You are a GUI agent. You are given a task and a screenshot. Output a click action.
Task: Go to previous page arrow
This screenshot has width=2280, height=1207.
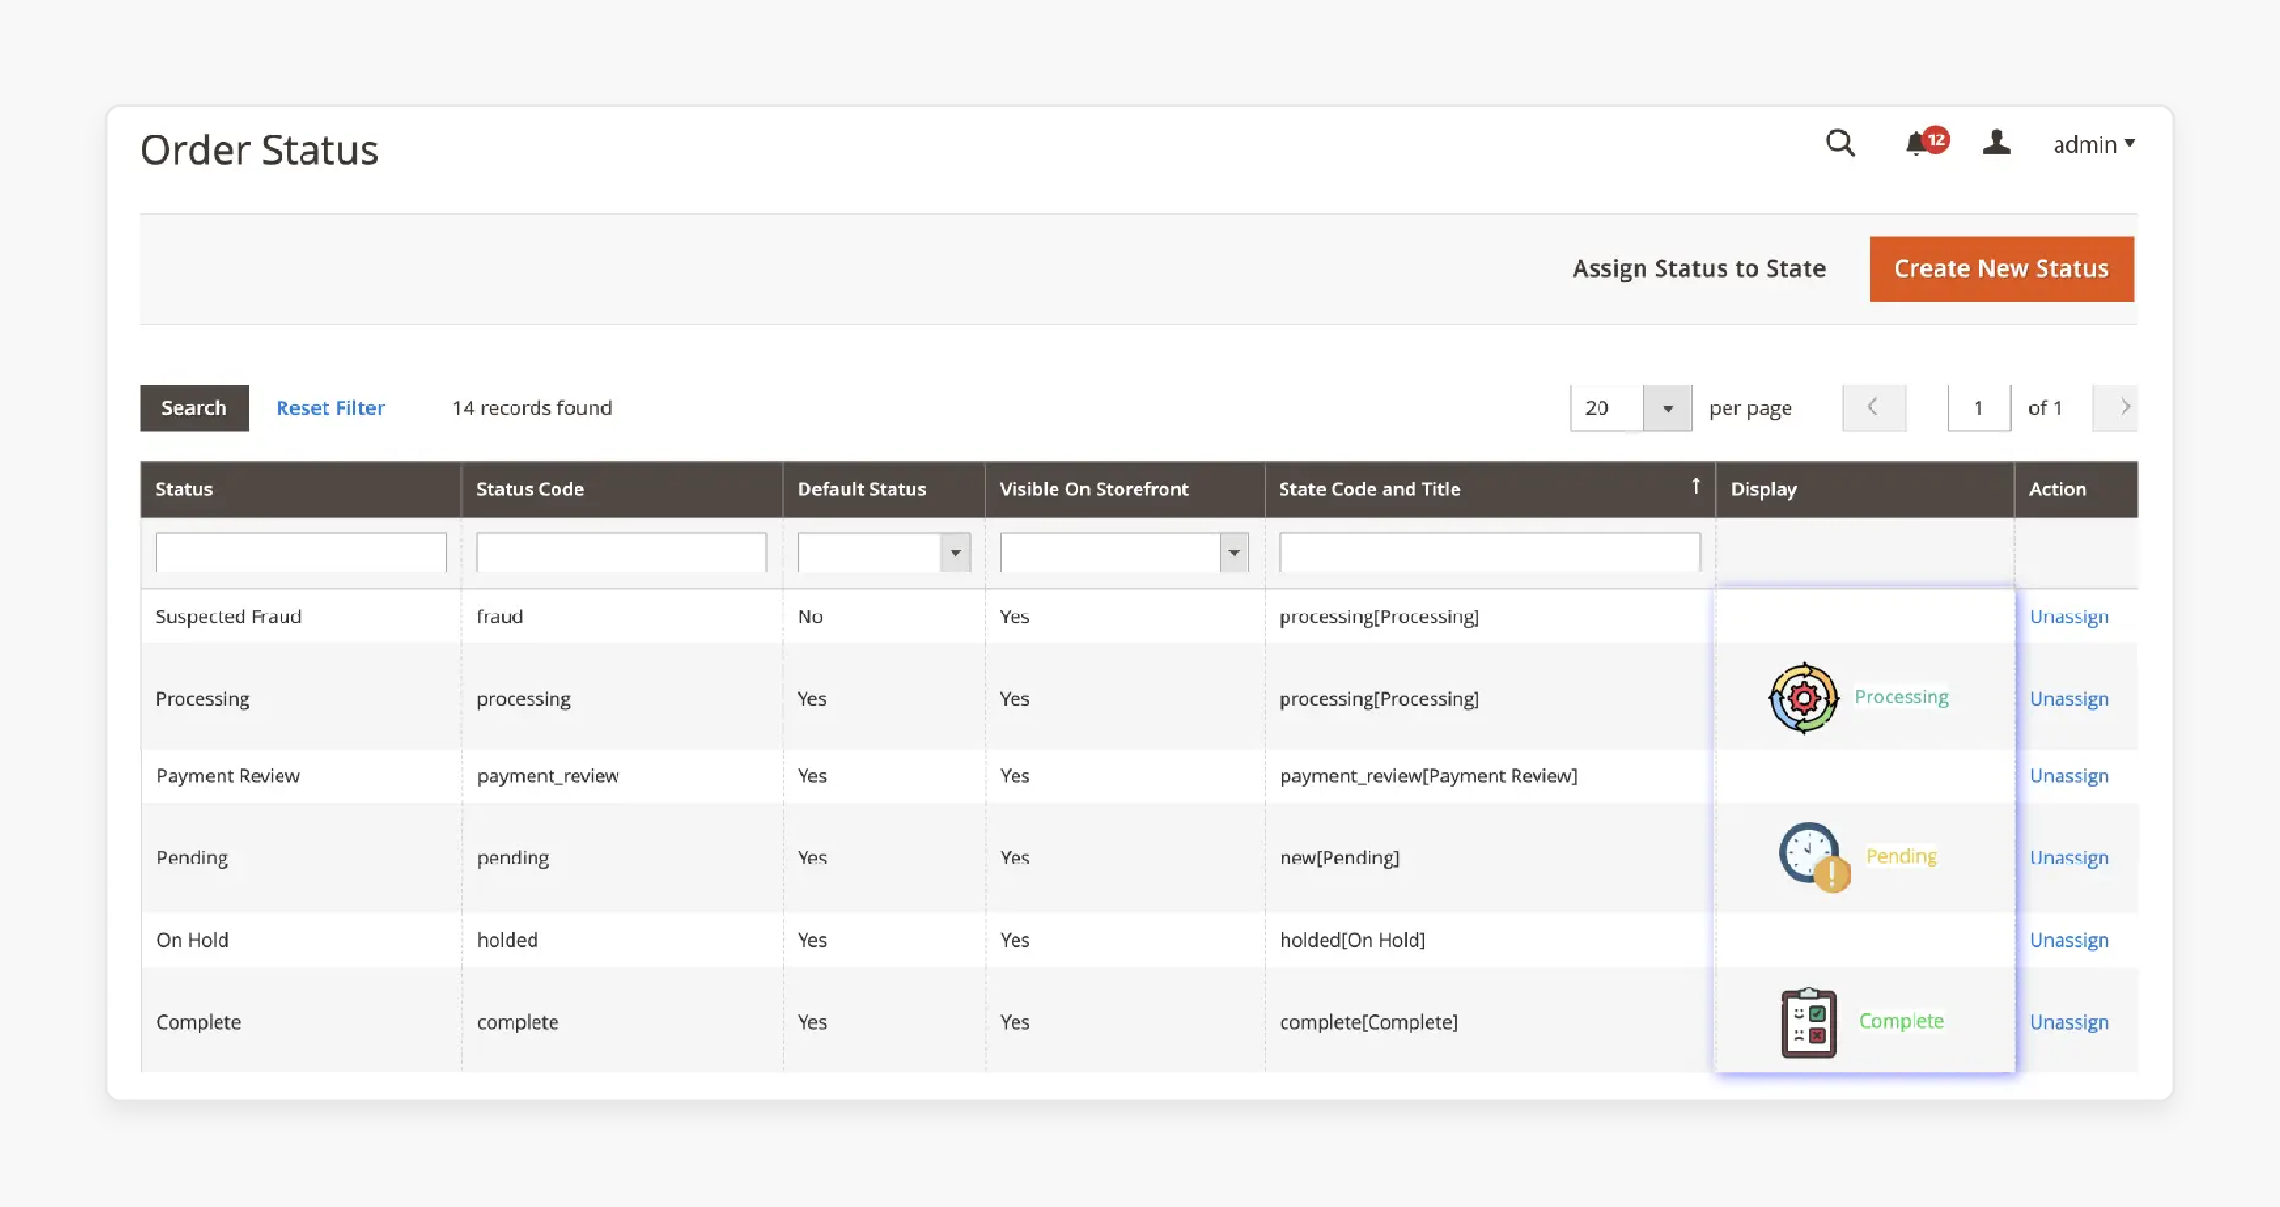click(1873, 408)
